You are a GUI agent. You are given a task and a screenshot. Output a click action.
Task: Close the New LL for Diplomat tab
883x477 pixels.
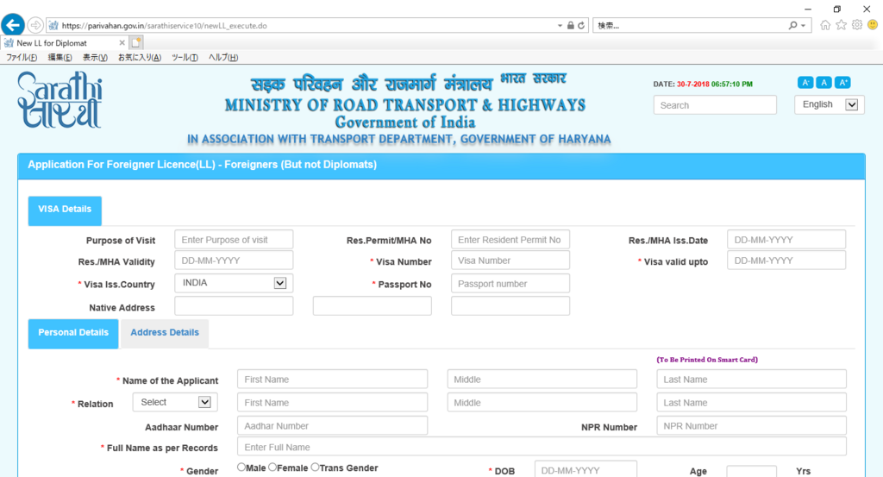tap(122, 43)
